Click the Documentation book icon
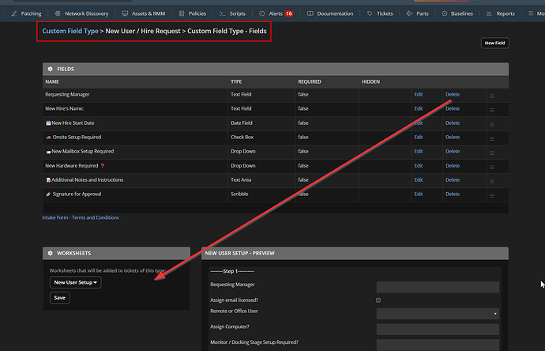The height and width of the screenshot is (351, 545). (310, 13)
